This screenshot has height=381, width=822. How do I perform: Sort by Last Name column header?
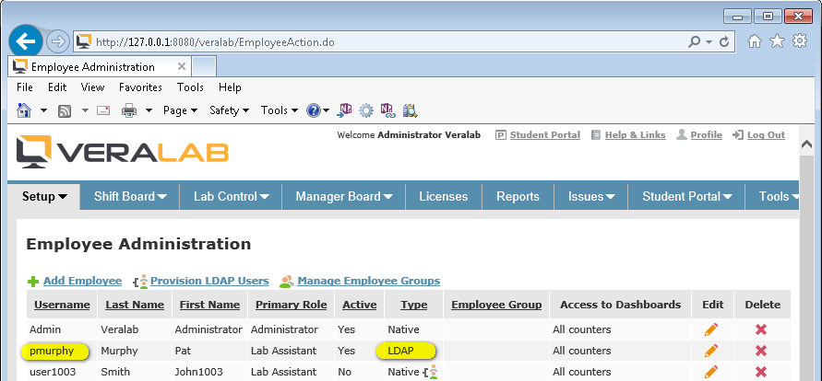coord(135,305)
